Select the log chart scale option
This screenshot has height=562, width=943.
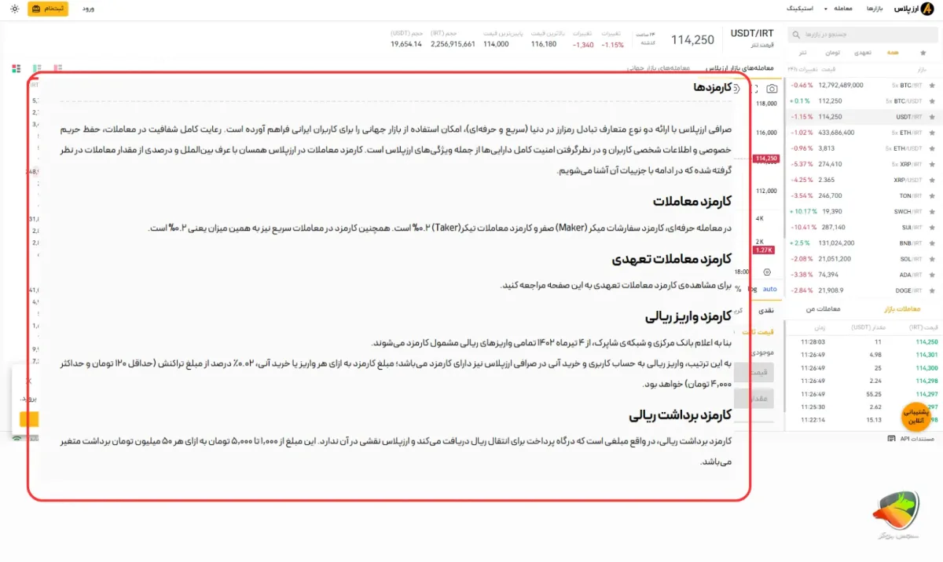(x=754, y=290)
